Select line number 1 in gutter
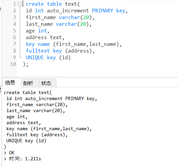This screenshot has height=167, width=178. click(x=14, y=4)
